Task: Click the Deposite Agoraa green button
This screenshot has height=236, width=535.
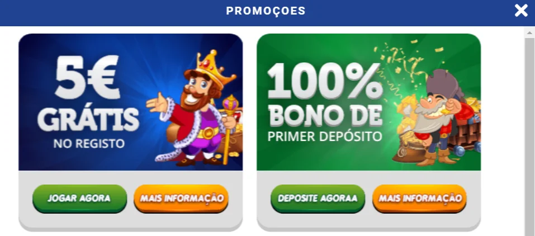Action: click(318, 199)
